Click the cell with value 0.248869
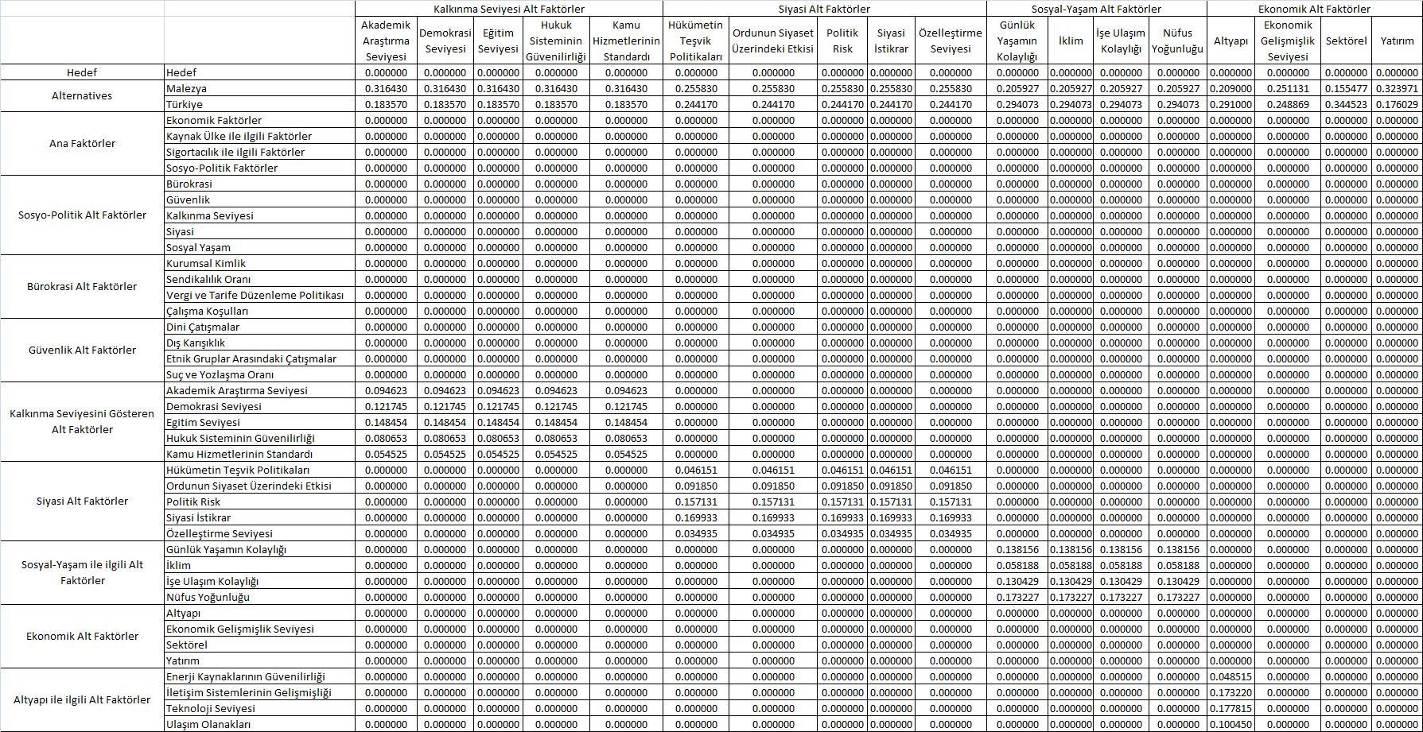 point(1288,104)
